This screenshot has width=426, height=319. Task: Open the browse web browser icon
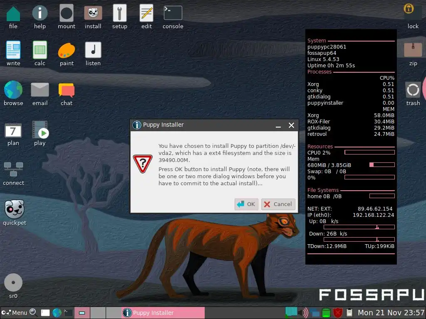(13, 90)
